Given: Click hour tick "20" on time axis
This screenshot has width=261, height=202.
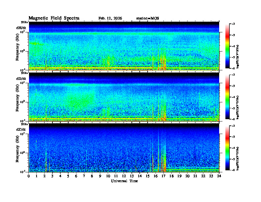Looking at the screenshot, I should pos(188,176).
